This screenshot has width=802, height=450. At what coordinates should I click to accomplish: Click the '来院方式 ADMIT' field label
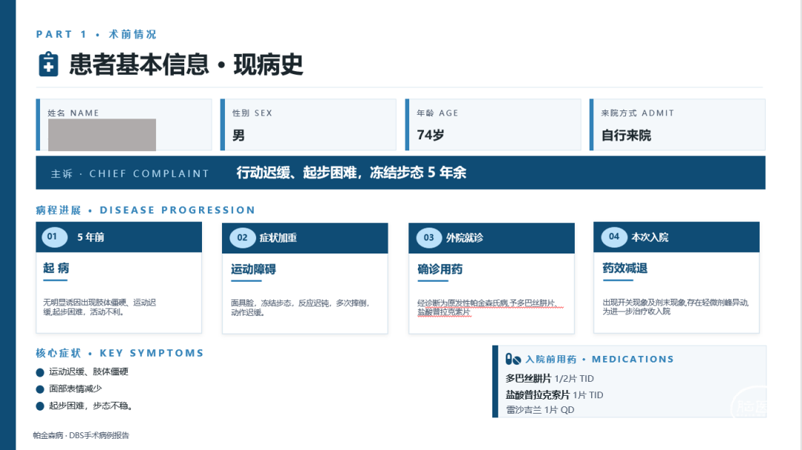(637, 113)
